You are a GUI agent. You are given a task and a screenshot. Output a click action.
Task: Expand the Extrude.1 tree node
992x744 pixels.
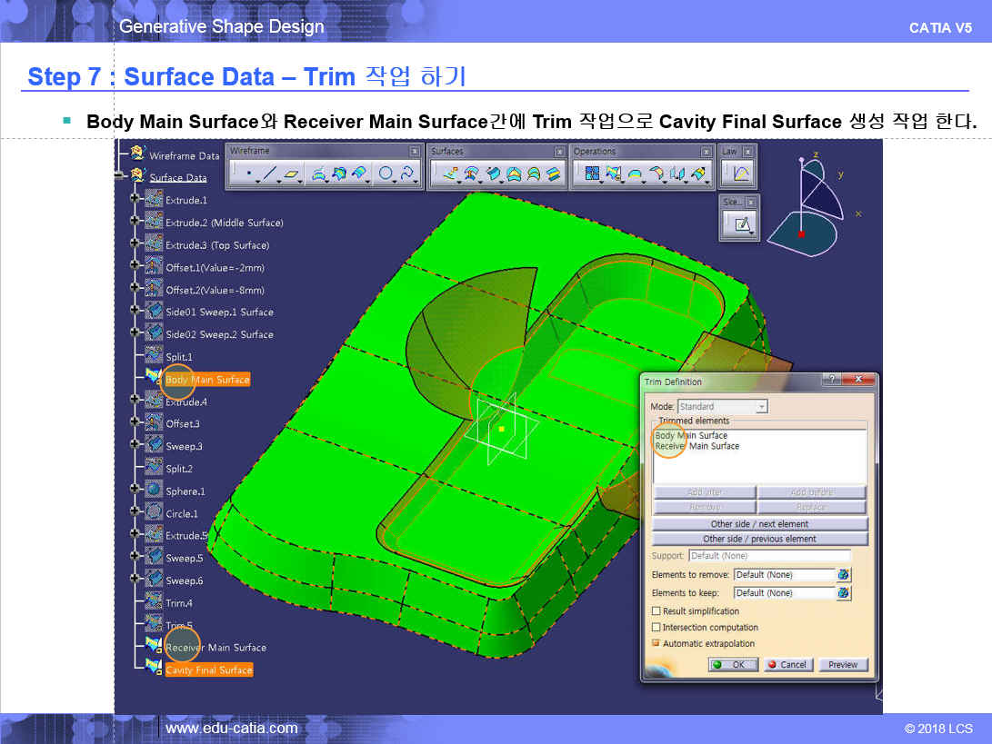point(135,200)
